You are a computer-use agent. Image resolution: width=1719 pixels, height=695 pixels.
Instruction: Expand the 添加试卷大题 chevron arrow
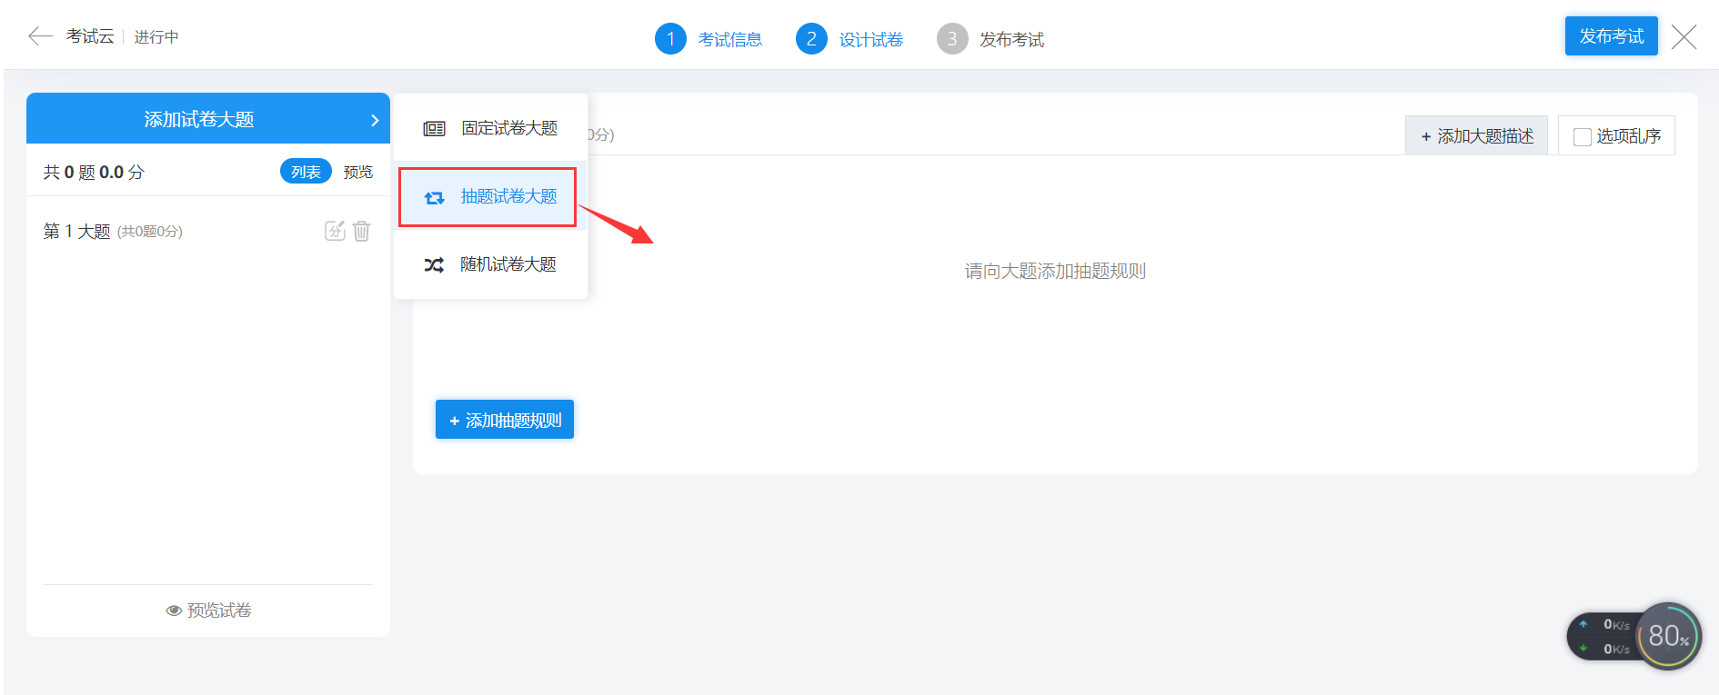[x=375, y=120]
